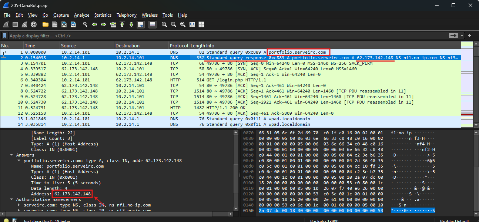This screenshot has height=222, width=479.
Task: Open the Analyze menu
Action: click(x=81, y=15)
